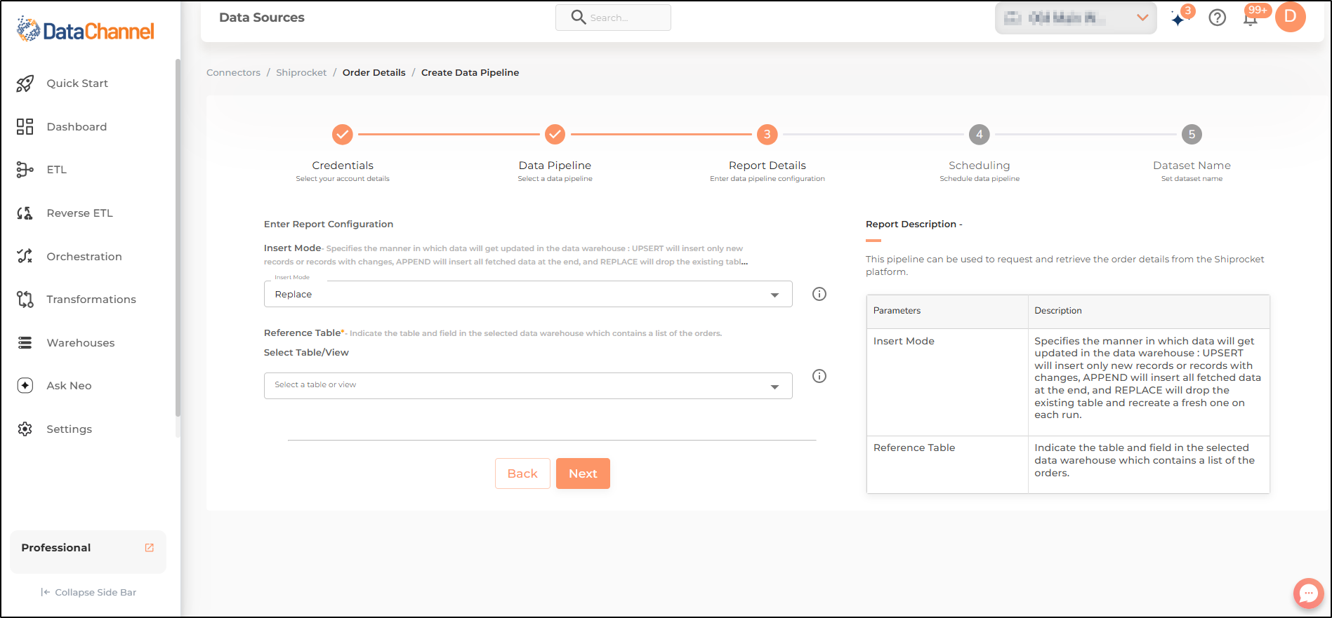This screenshot has height=618, width=1332.
Task: Click the Parameters column header
Action: pos(947,311)
